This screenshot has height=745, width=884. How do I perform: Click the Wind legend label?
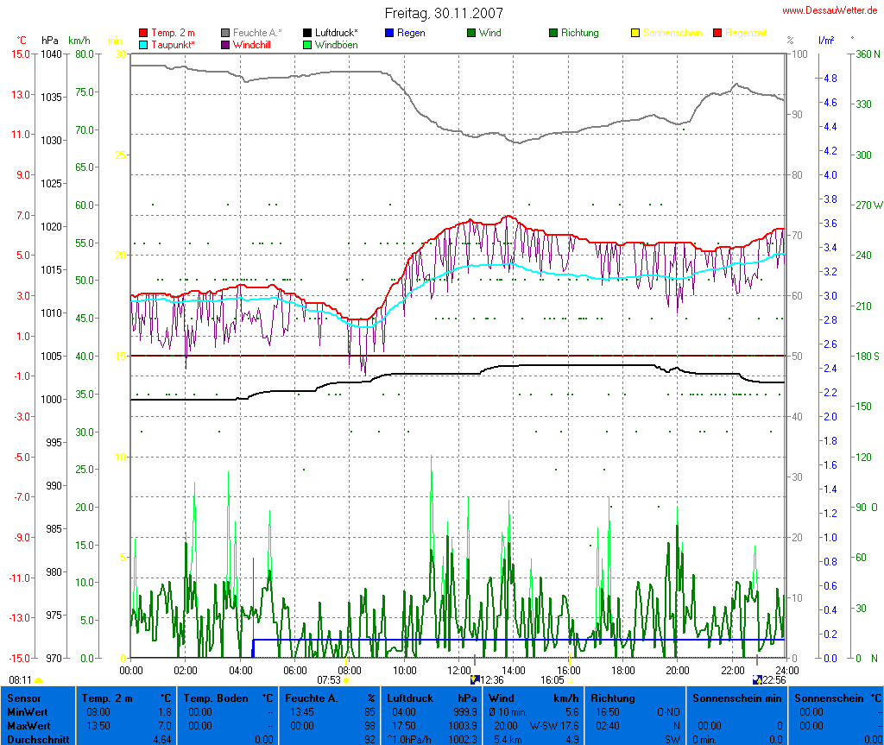(489, 33)
